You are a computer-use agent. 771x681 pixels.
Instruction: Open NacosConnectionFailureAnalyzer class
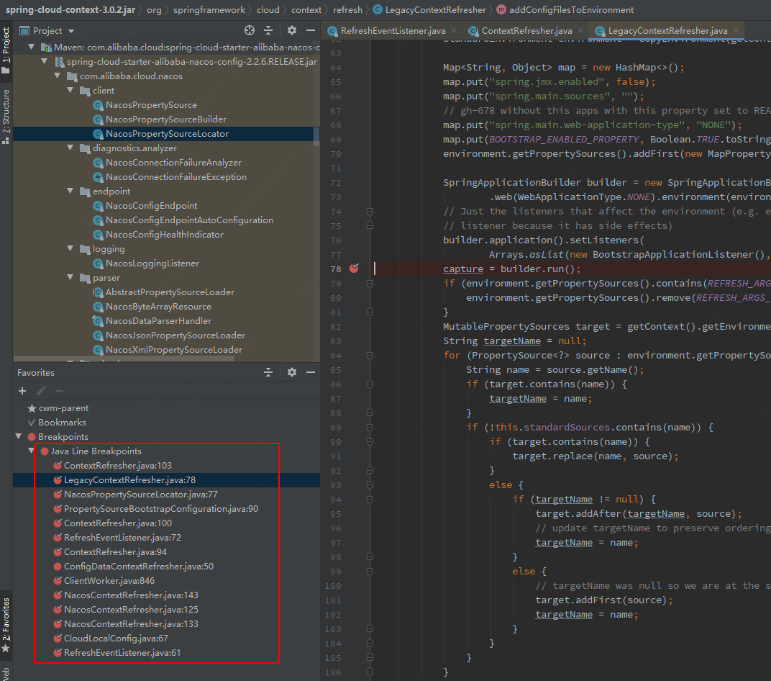pyautogui.click(x=173, y=163)
